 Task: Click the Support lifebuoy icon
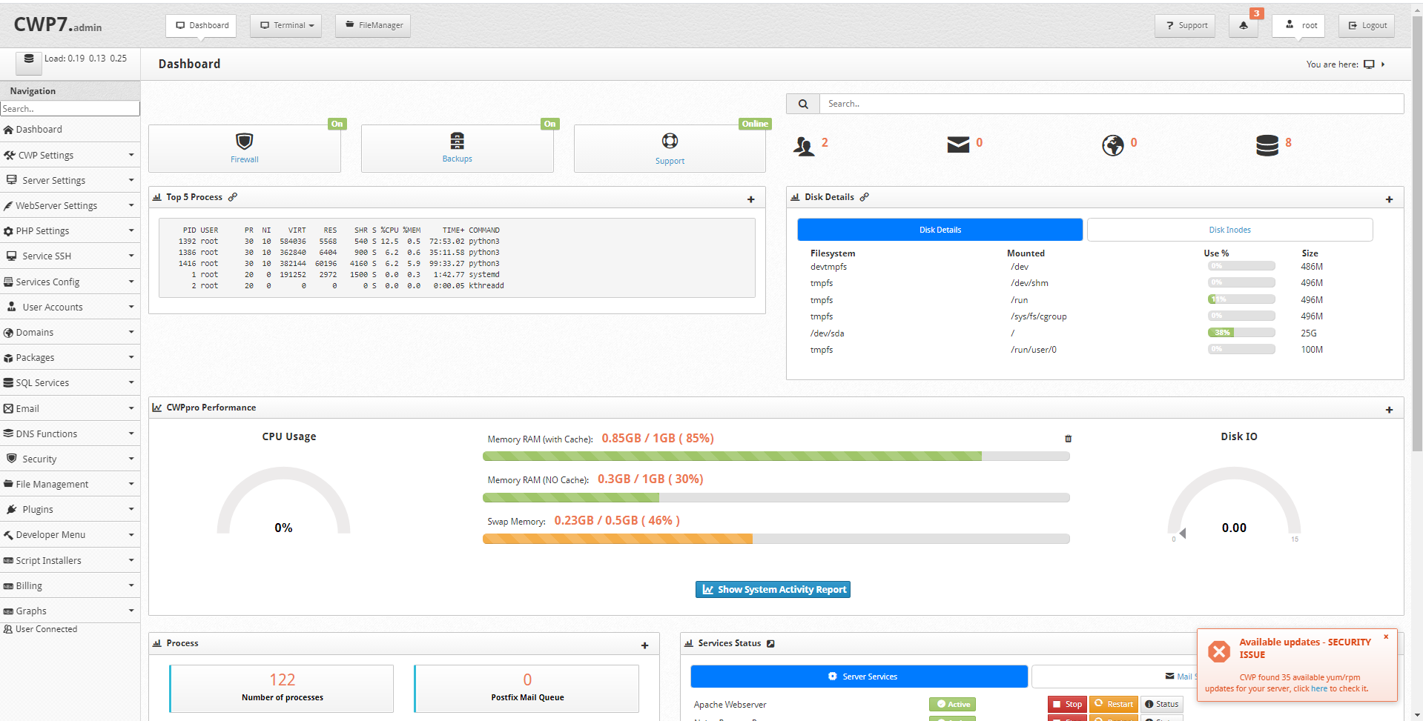tap(670, 141)
